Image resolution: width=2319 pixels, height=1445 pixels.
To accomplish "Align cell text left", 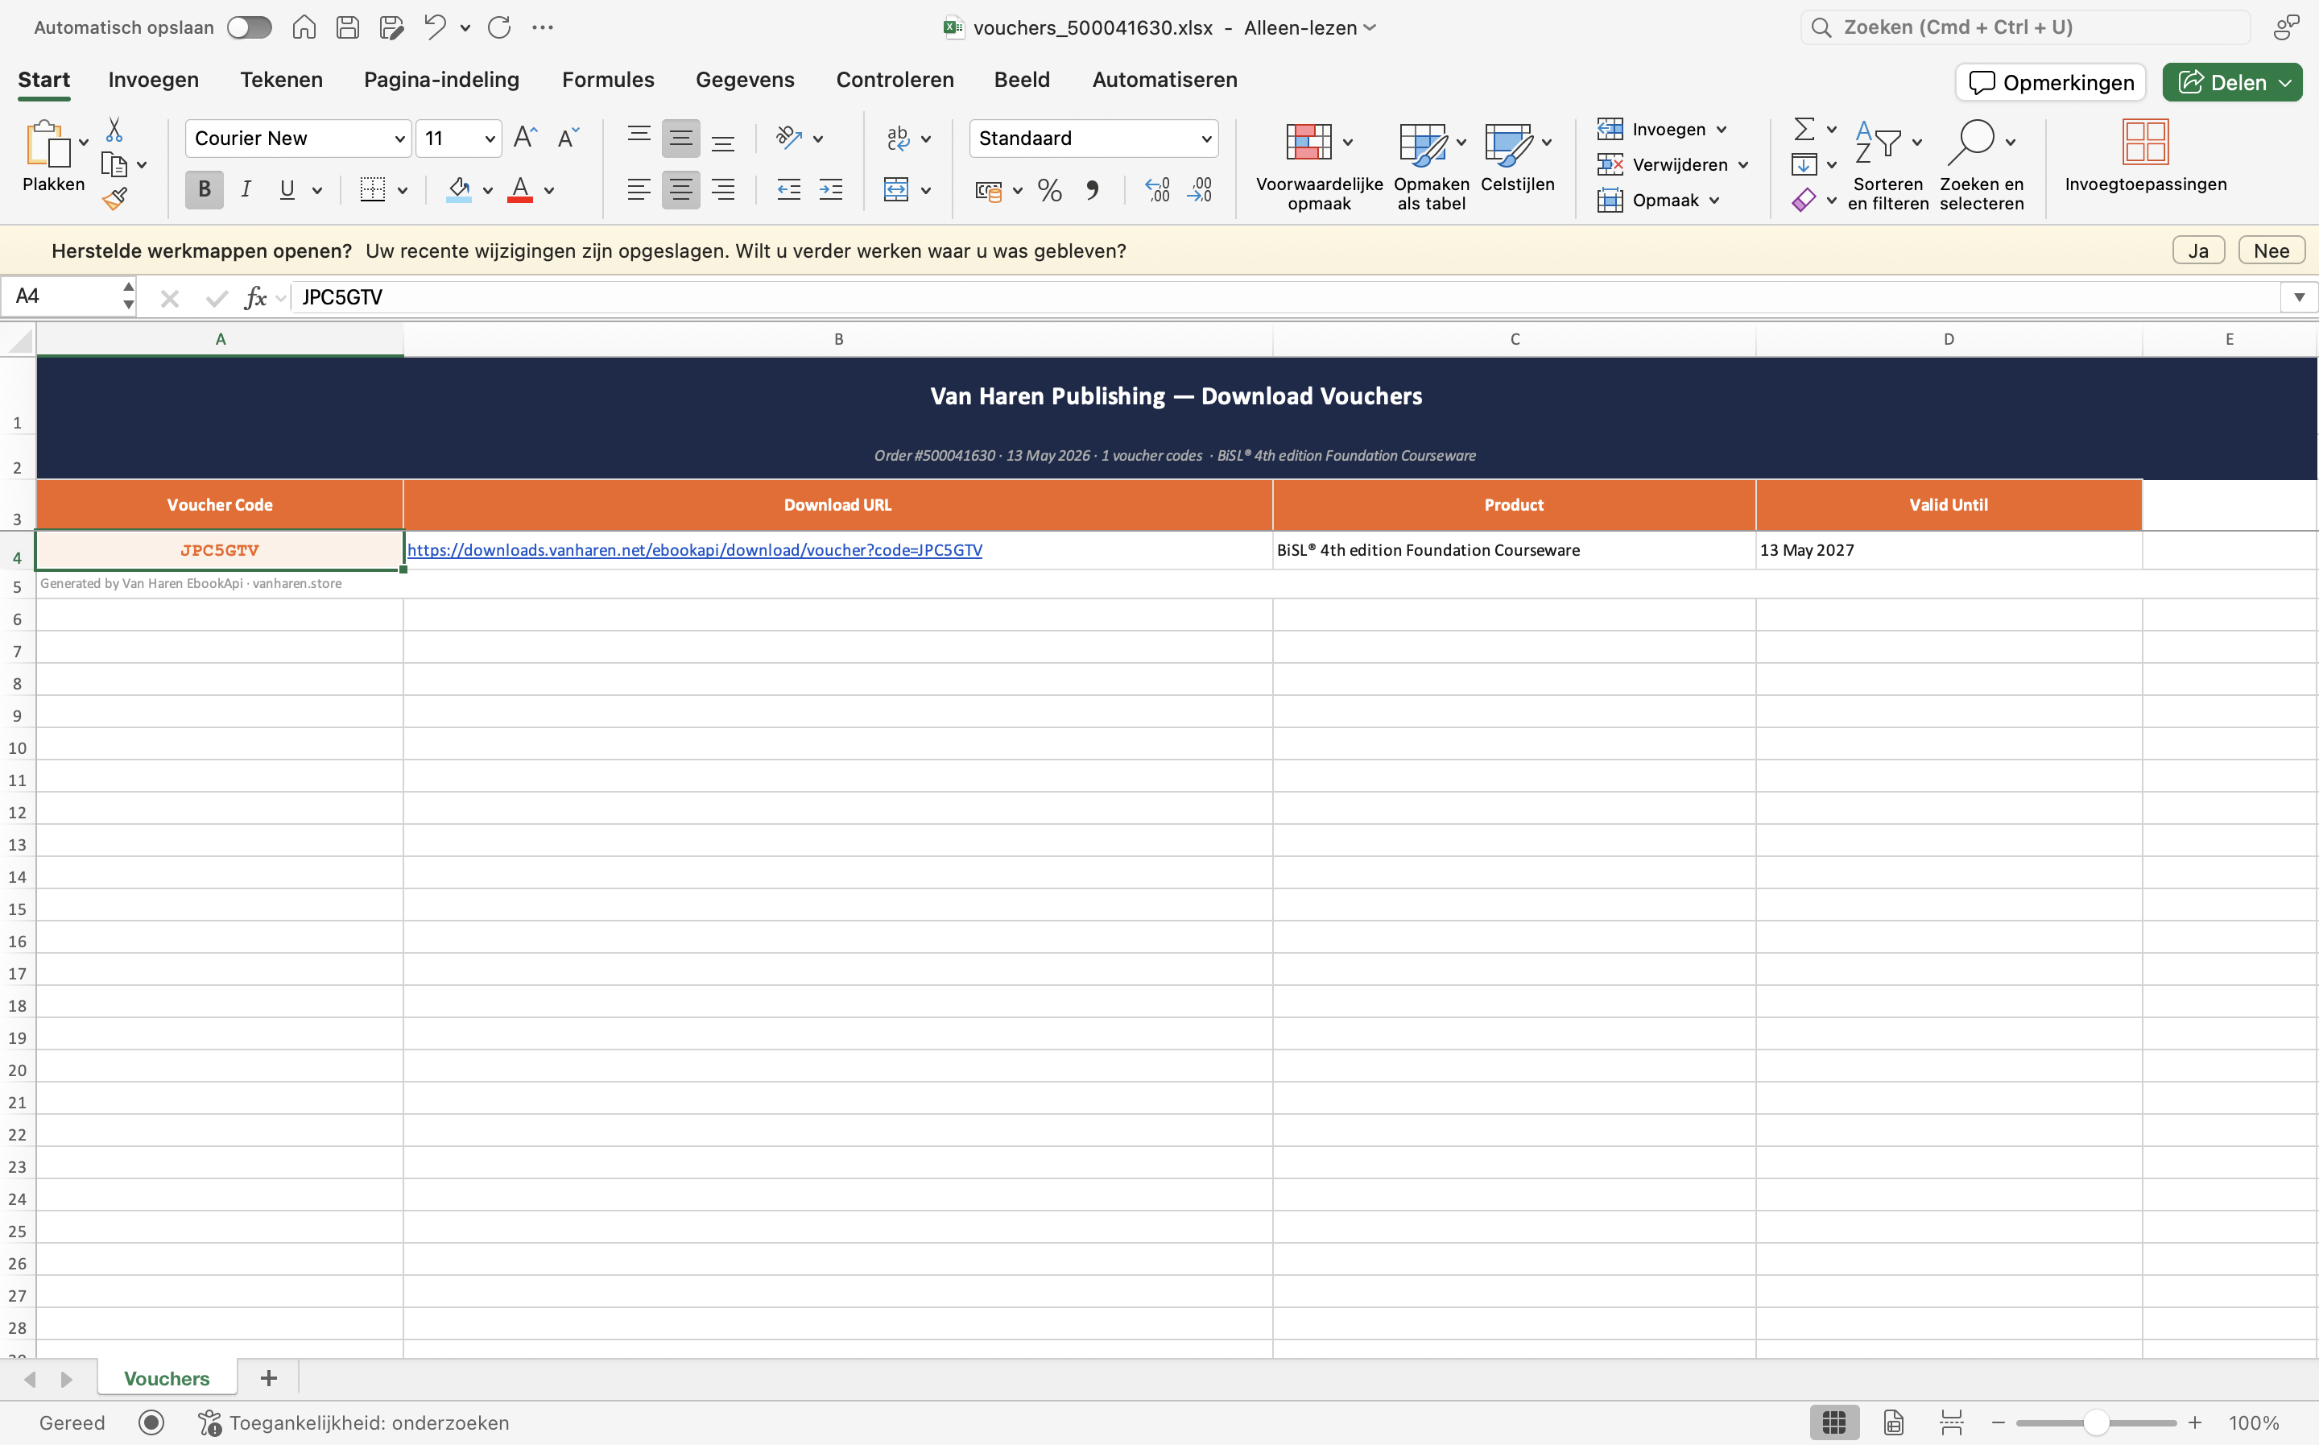I will point(639,190).
